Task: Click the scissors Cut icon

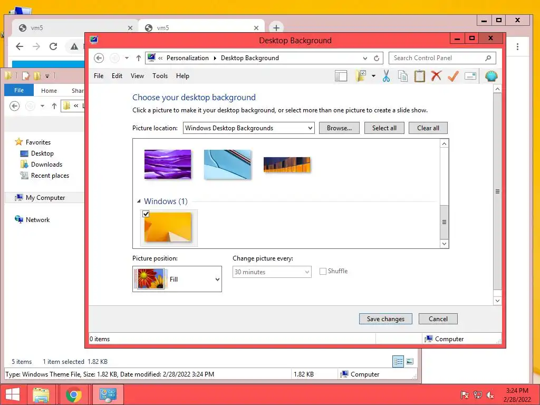Action: 386,76
